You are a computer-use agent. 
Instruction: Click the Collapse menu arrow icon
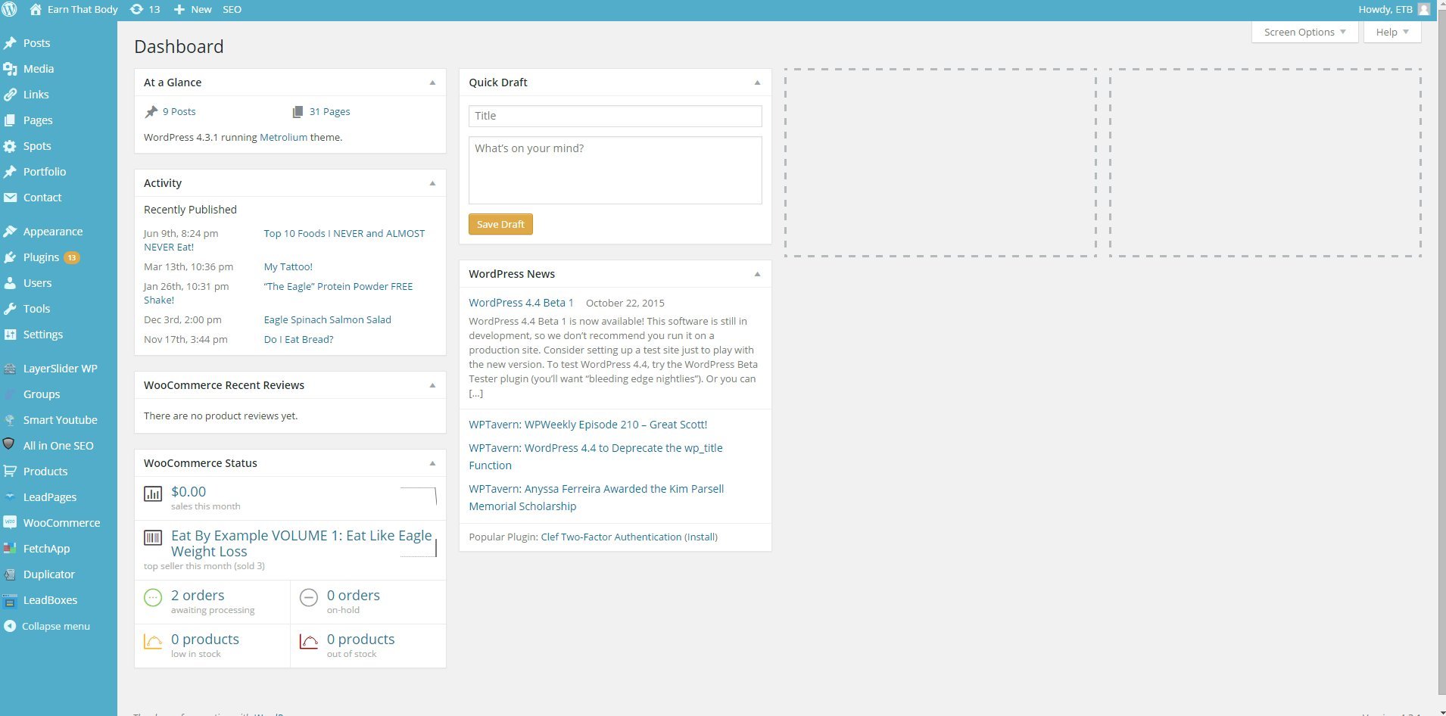pos(10,626)
